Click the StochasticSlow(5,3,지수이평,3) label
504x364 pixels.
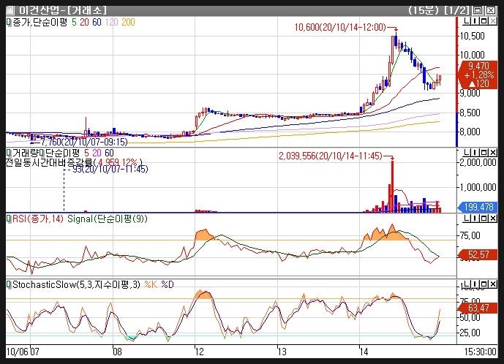click(x=76, y=284)
